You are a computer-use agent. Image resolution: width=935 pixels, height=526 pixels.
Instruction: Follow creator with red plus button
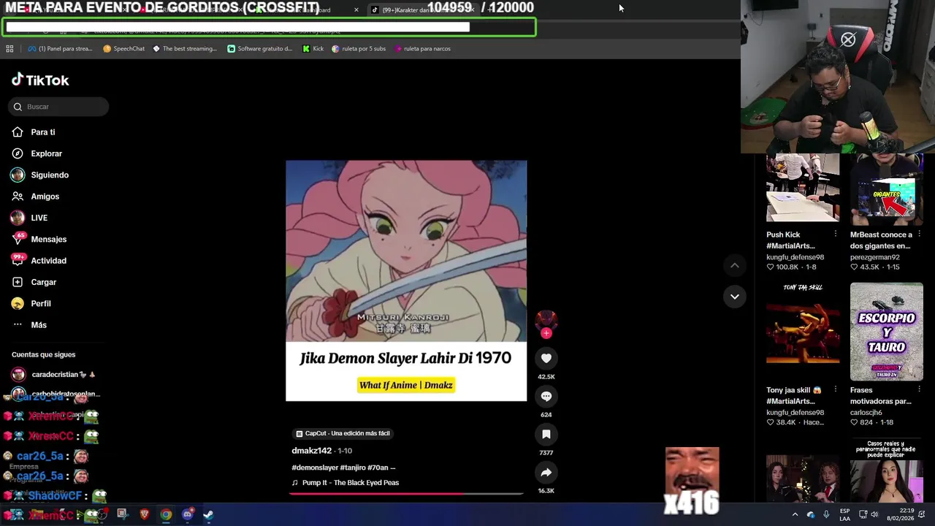click(x=546, y=333)
